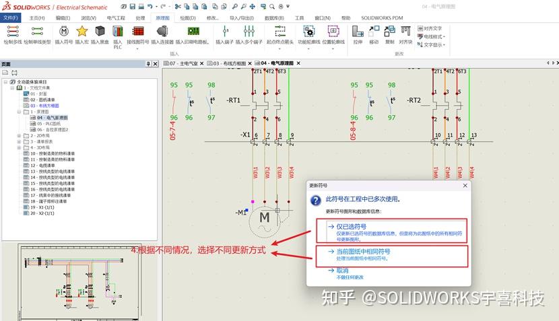Viewport: 559px width, 321px height.
Task: Click the 起点终点箭头 origin-destination arrows icon
Action: [280, 32]
